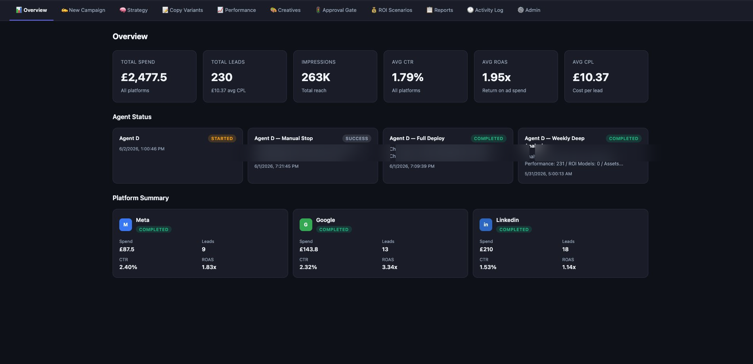
Task: Click the STARTED badge on Agent D
Action: (222, 138)
